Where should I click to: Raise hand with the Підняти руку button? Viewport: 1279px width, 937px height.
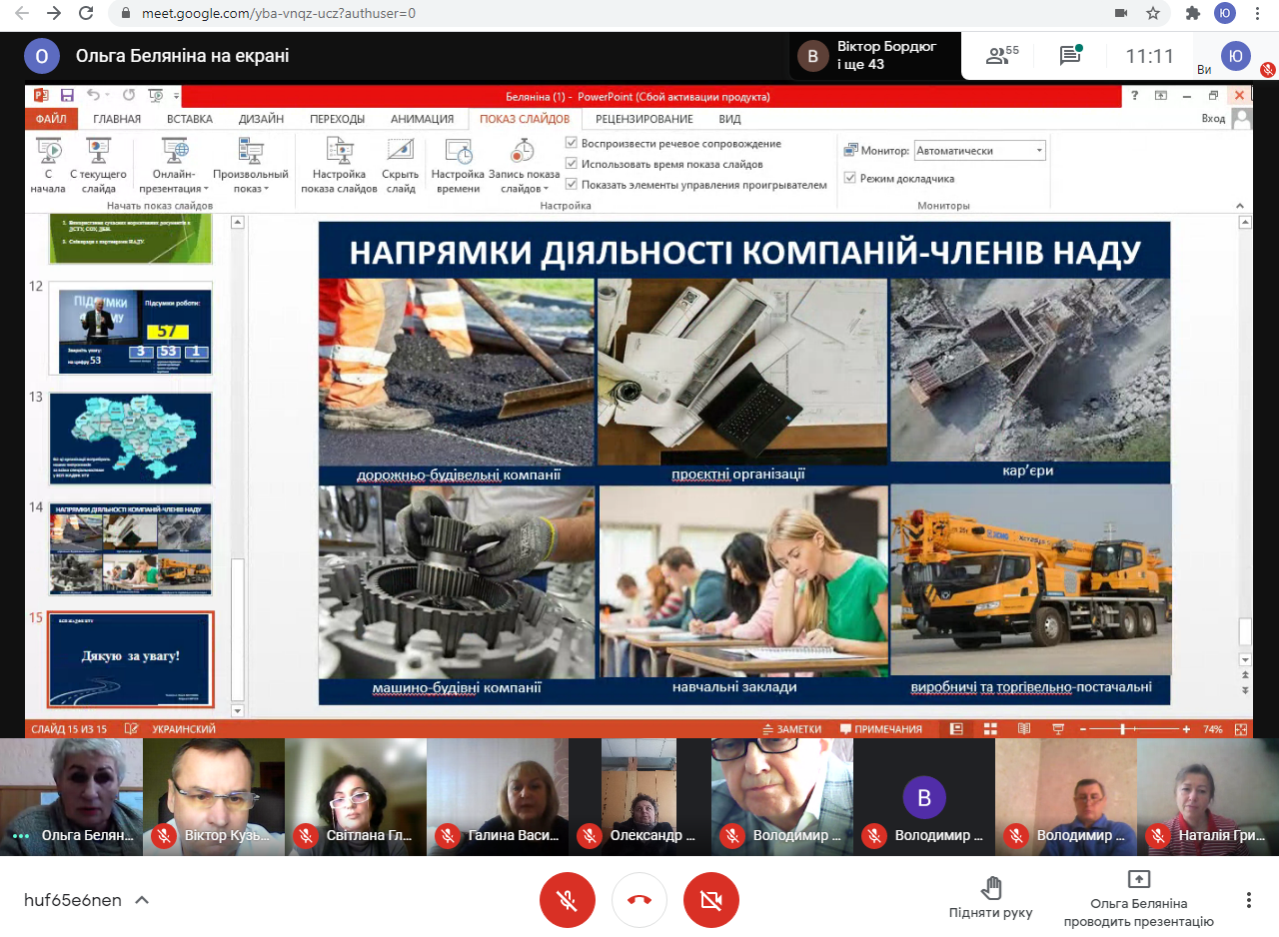991,898
